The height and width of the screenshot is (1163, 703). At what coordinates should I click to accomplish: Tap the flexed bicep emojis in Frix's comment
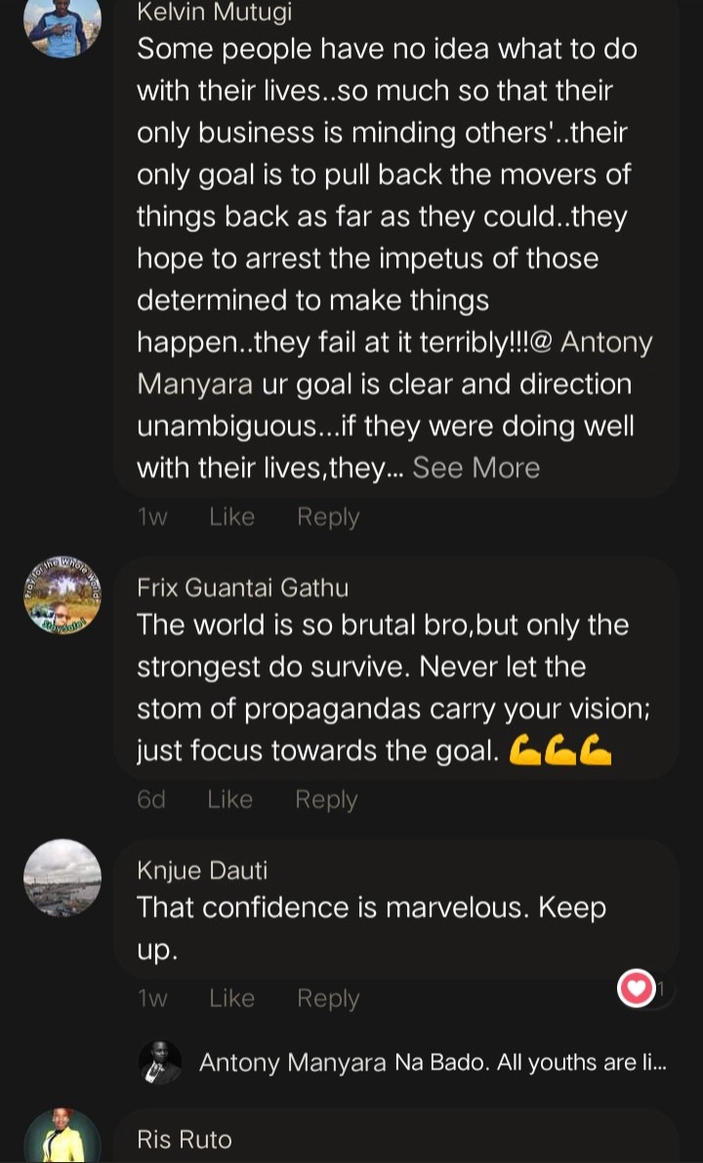[x=560, y=750]
